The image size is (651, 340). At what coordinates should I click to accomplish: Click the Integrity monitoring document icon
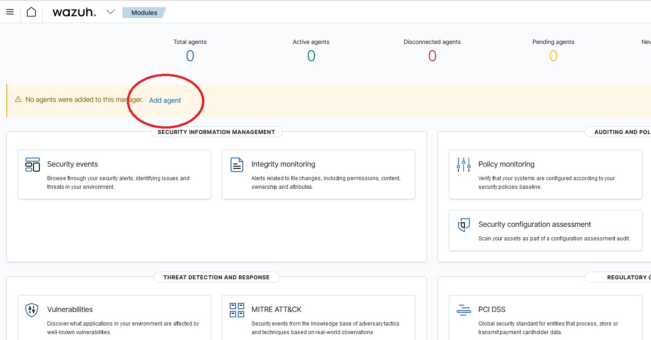click(x=237, y=165)
